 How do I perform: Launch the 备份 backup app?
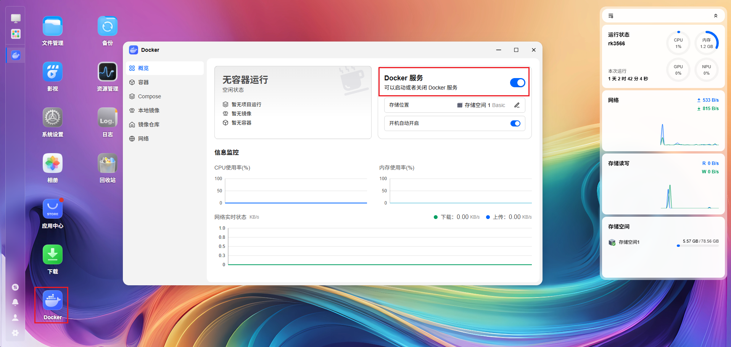108,26
